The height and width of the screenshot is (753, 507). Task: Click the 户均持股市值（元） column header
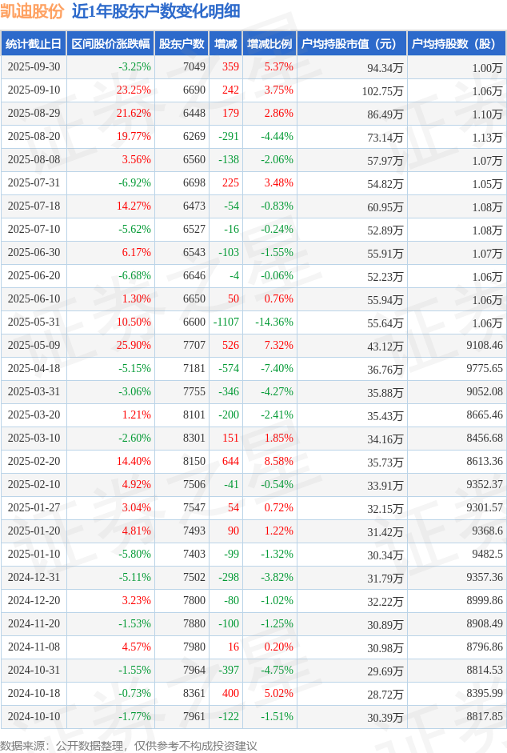pos(352,44)
